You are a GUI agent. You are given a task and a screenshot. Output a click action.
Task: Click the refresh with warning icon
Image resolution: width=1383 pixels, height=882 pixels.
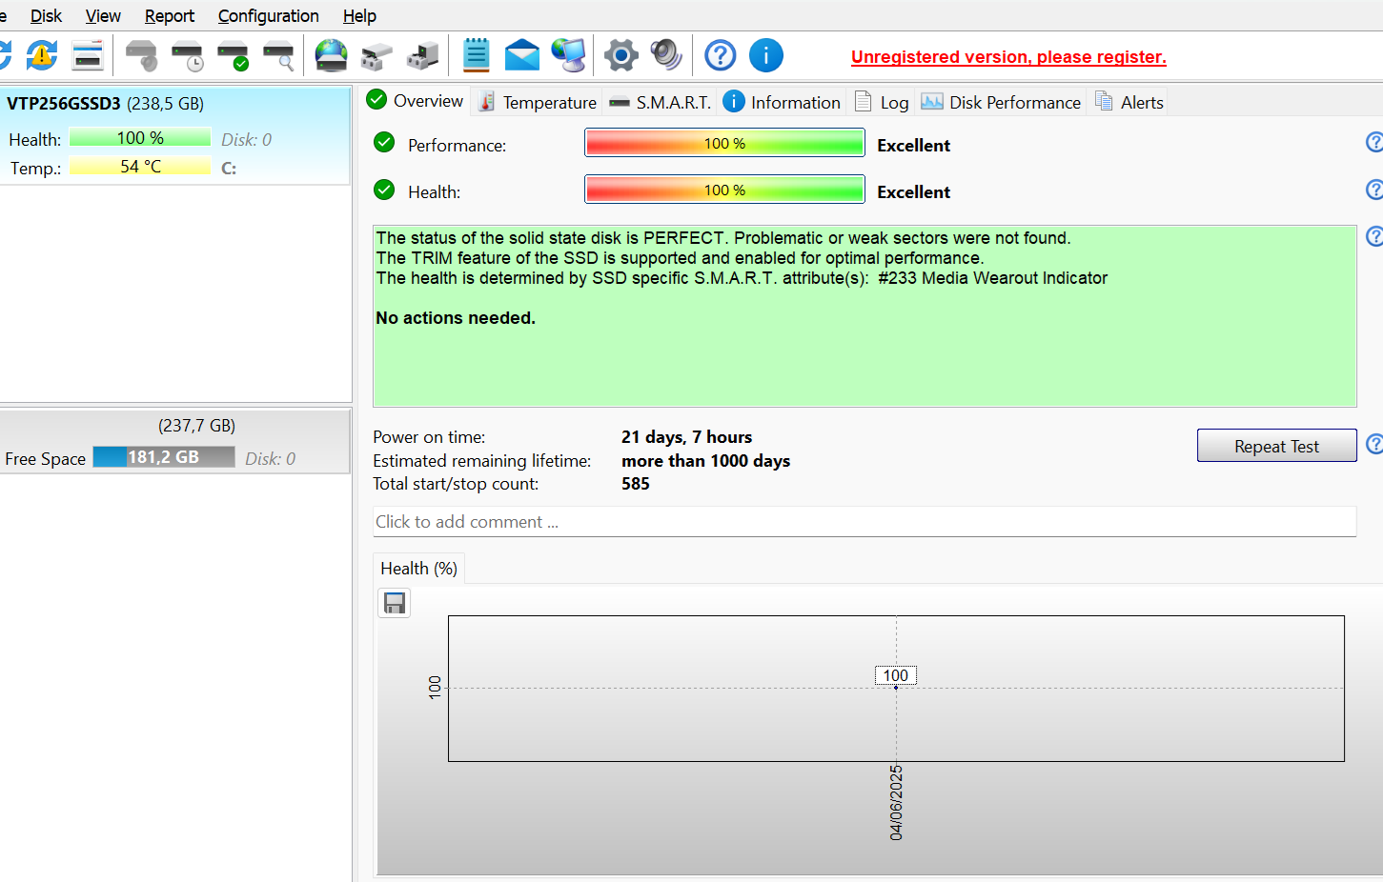[41, 55]
